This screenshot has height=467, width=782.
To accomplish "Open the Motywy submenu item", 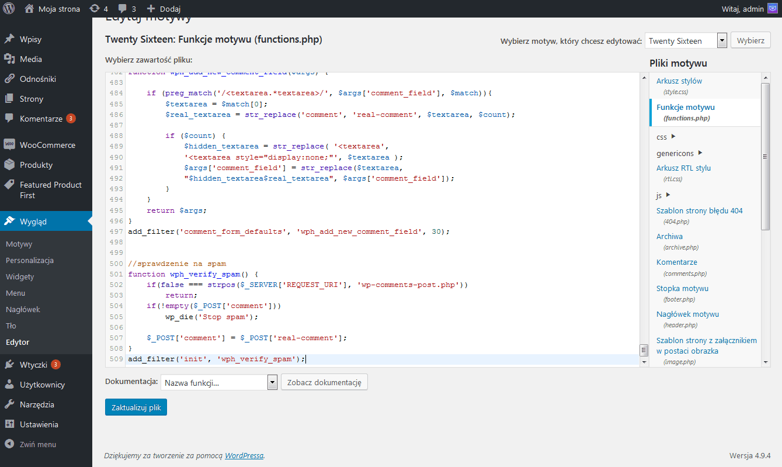I will (19, 244).
